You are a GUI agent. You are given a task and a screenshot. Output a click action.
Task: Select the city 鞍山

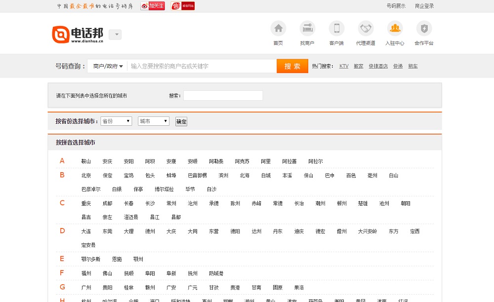pos(86,161)
